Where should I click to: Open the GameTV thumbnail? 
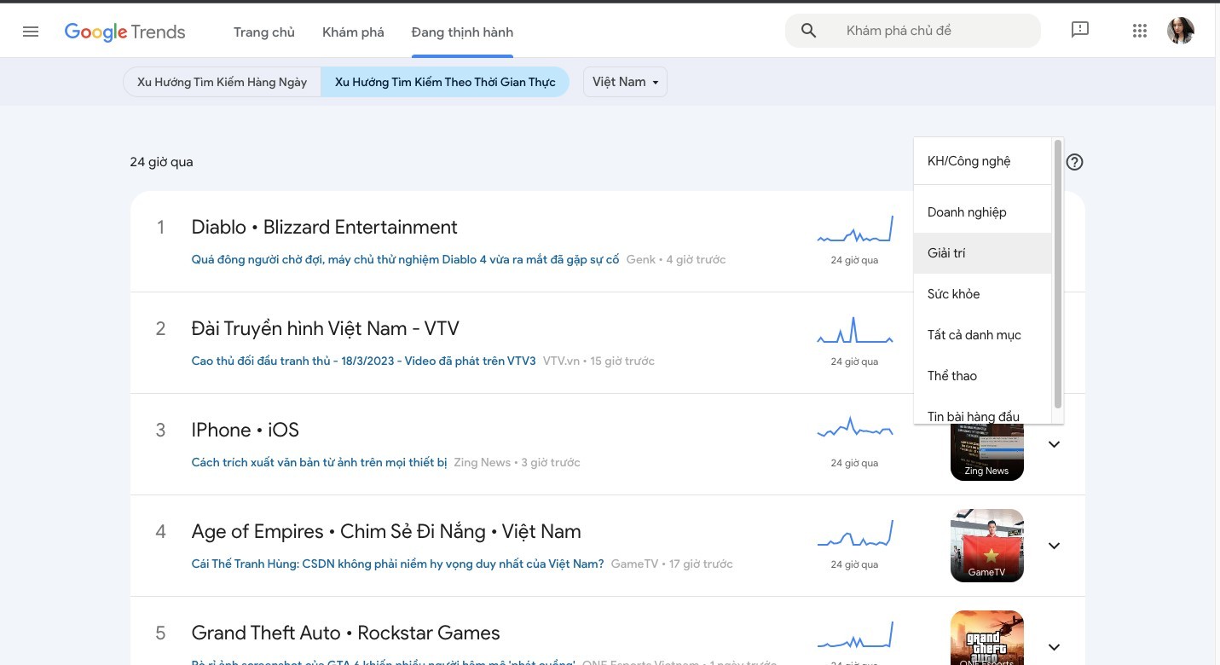(x=986, y=546)
